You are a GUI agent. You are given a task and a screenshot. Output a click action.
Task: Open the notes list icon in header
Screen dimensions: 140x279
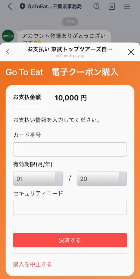[112, 7]
